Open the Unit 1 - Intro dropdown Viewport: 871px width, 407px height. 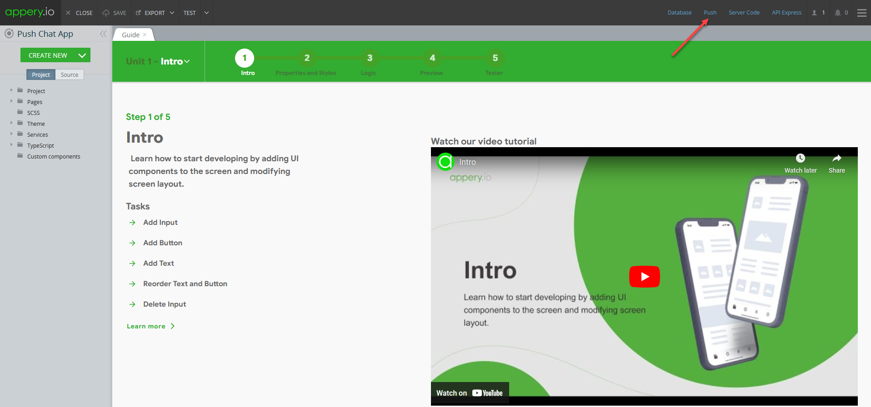click(x=158, y=61)
